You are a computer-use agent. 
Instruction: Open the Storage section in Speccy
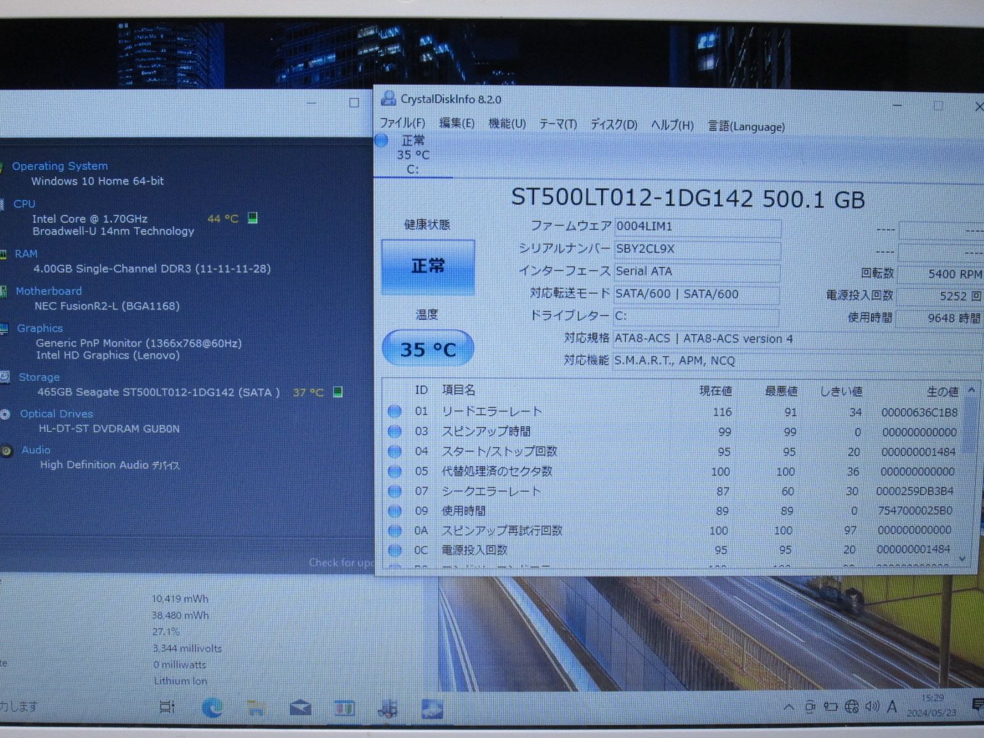(x=39, y=377)
